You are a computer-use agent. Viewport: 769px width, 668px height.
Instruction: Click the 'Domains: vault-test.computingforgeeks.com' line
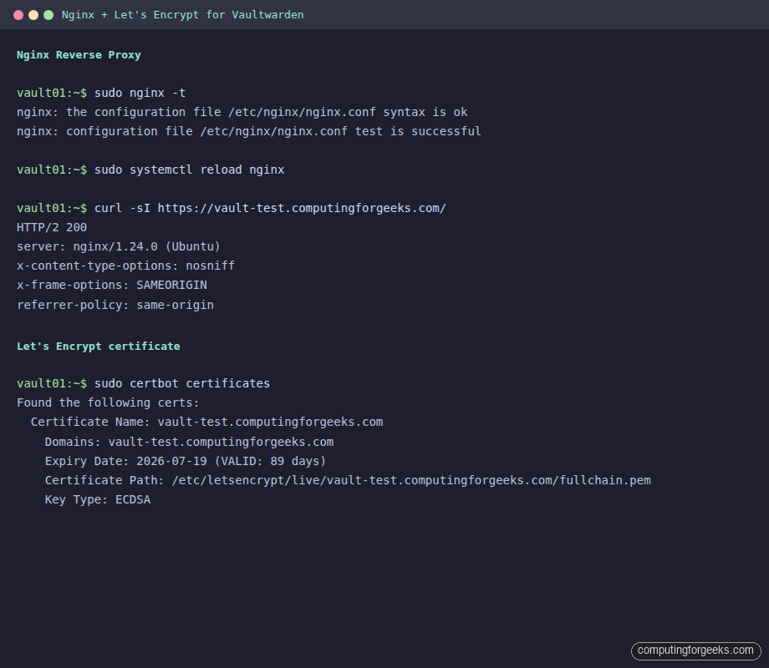click(x=189, y=442)
